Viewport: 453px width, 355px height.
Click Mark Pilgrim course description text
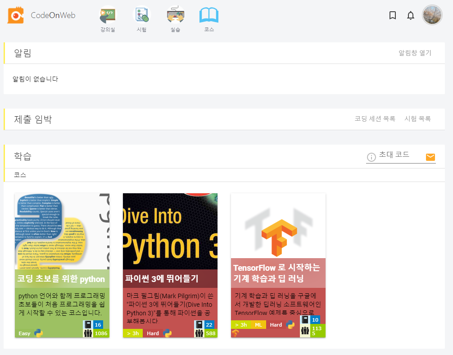170,308
